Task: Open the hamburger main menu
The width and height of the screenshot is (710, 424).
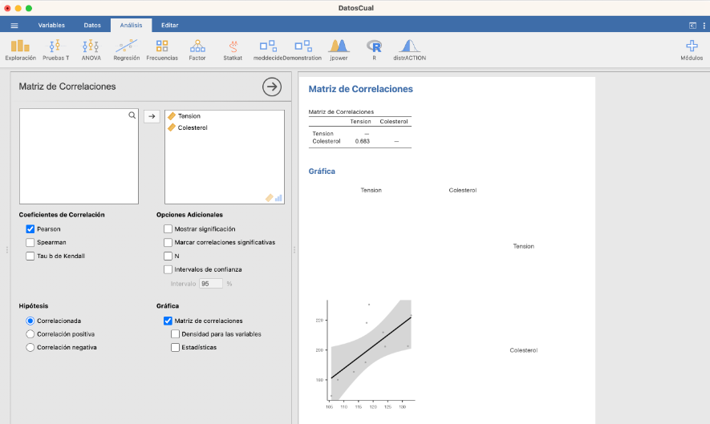Action: 14,26
